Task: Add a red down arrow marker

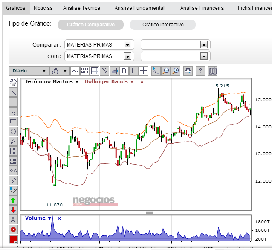Action: click(13, 210)
